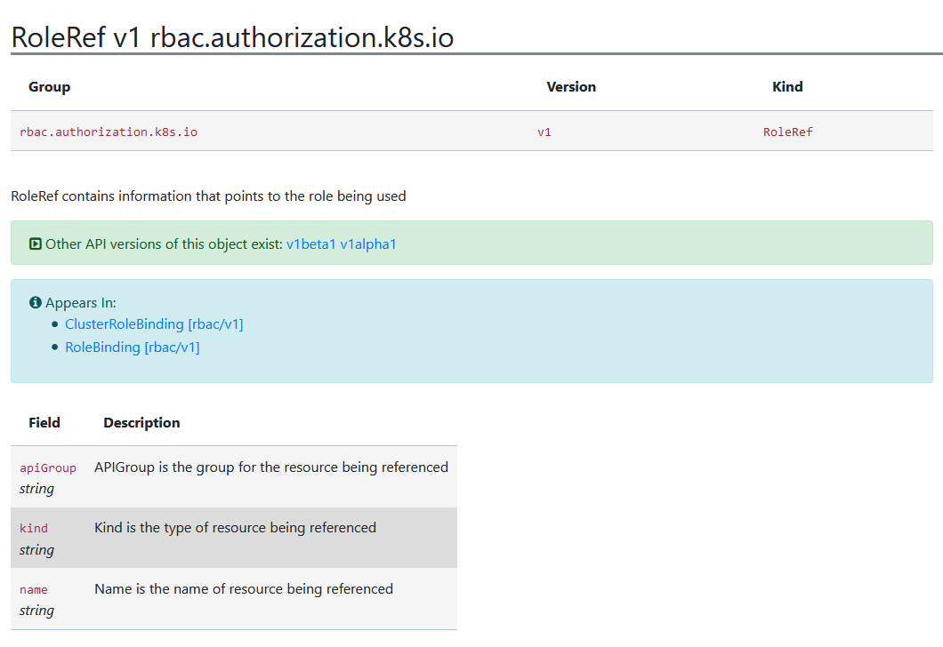Click the Description column header

[x=141, y=422]
